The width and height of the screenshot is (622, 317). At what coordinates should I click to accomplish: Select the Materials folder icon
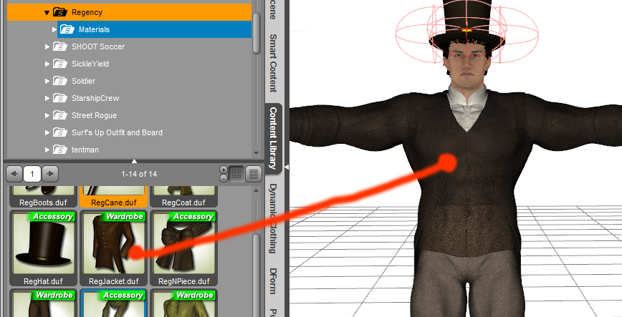tap(67, 29)
